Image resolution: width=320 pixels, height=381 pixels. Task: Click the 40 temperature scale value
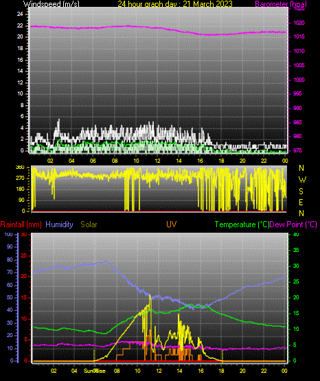[296, 234]
